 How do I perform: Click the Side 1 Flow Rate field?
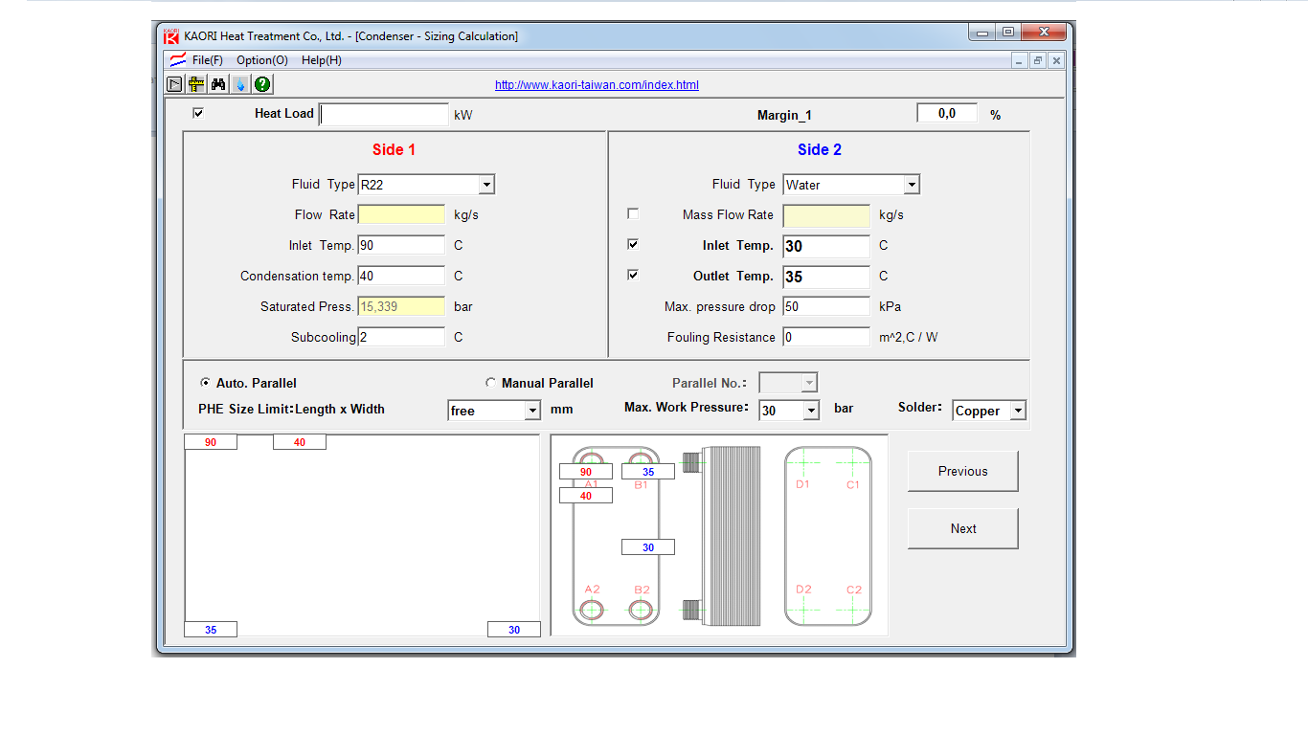coord(401,214)
